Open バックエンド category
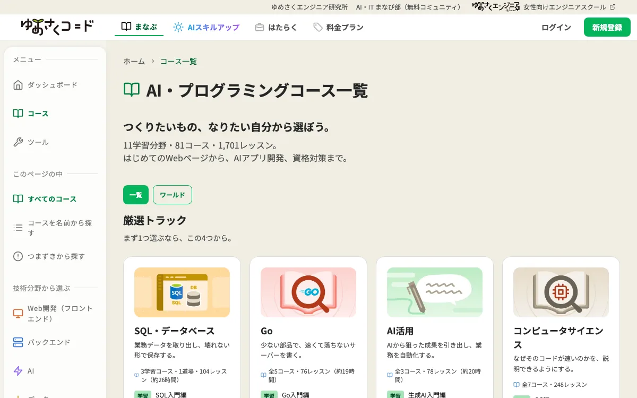The image size is (637, 398). tap(49, 342)
